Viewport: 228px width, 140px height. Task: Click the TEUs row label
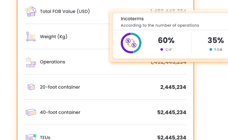tap(45, 137)
